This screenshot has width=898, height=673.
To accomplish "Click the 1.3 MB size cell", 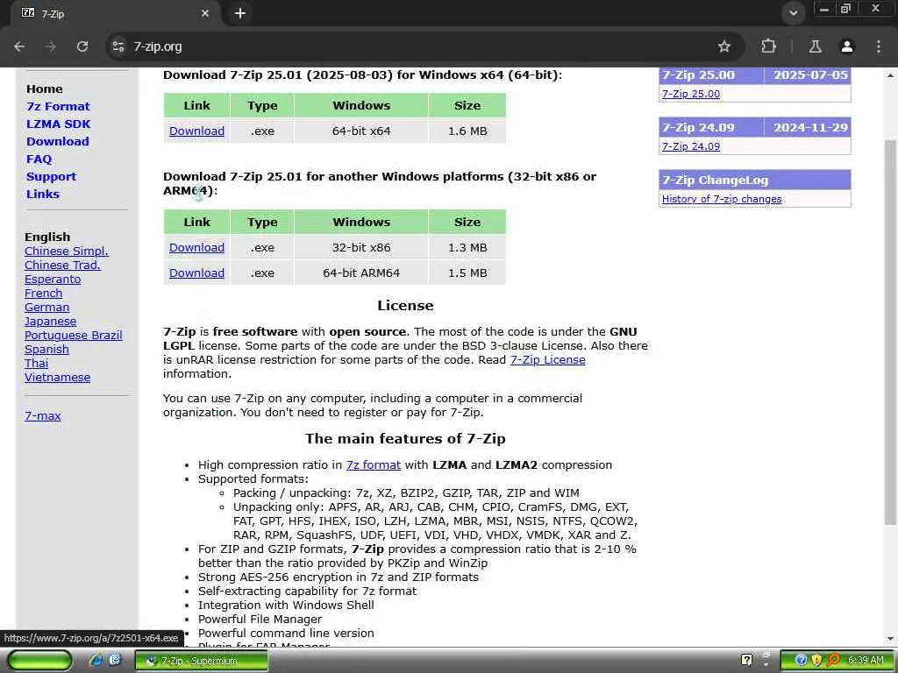I will tap(467, 248).
